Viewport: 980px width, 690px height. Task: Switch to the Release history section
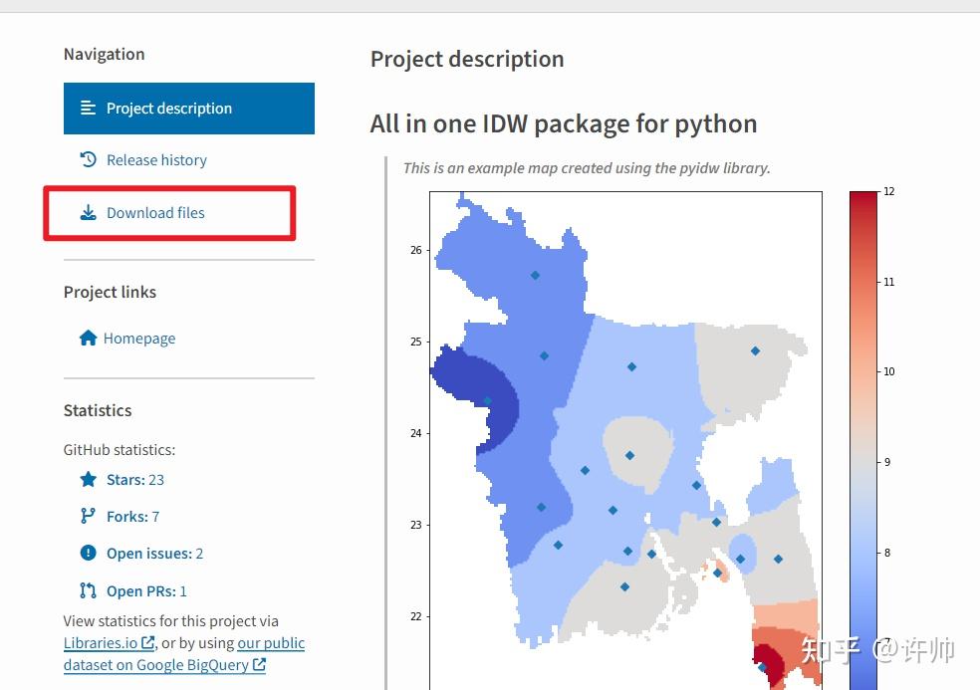click(x=155, y=159)
